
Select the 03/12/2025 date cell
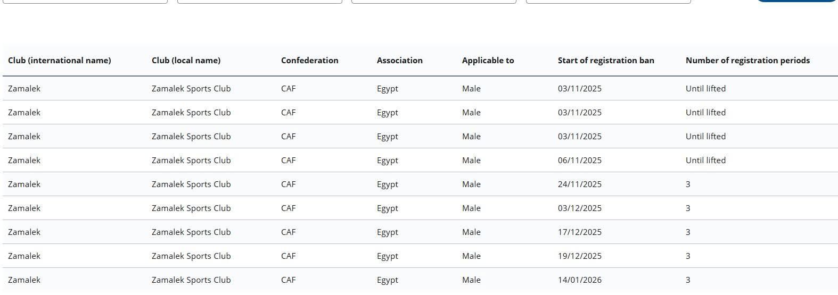[x=579, y=208]
